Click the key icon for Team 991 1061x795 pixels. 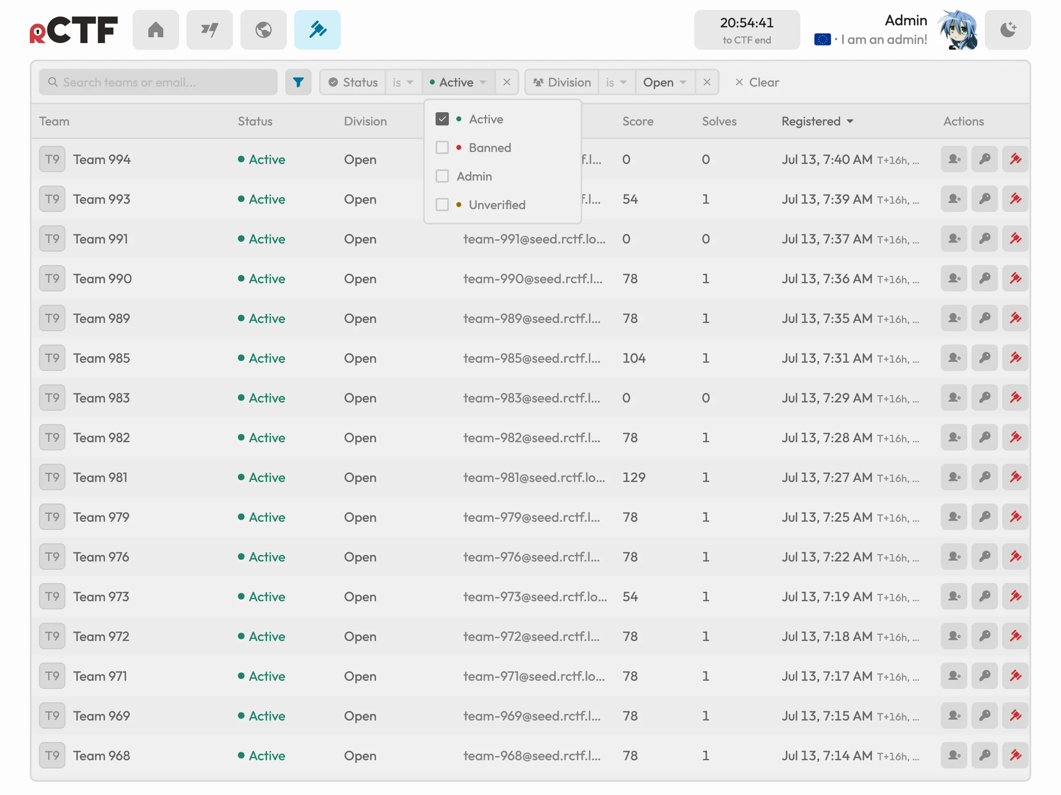(x=984, y=238)
